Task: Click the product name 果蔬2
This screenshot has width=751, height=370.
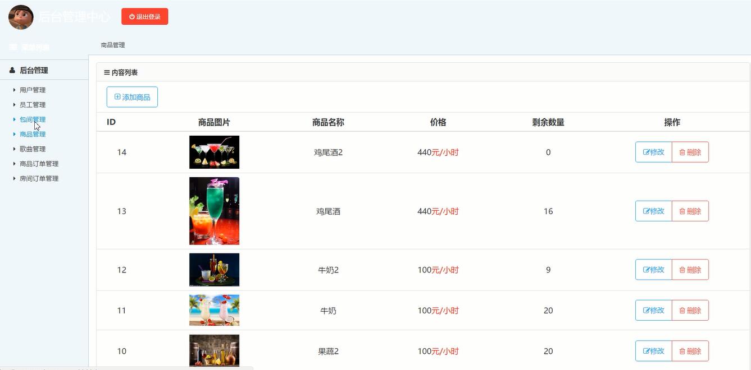Action: 328,351
